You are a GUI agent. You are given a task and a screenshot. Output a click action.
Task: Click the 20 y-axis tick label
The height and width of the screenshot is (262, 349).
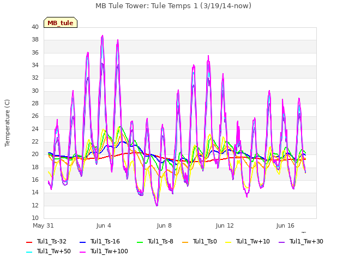coord(35,154)
